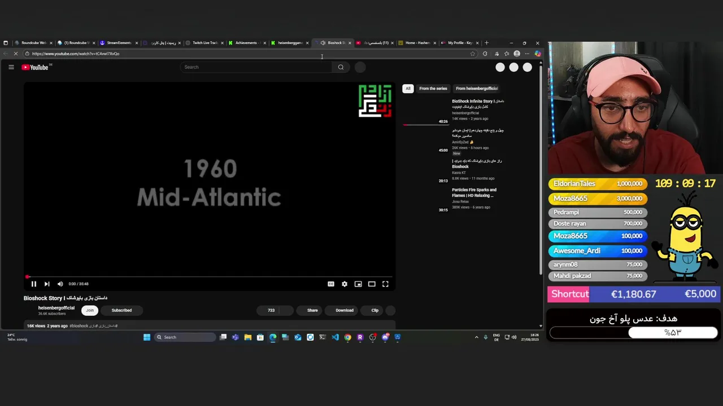
Task: Open Microsoft Edge from the taskbar
Action: [x=273, y=337]
